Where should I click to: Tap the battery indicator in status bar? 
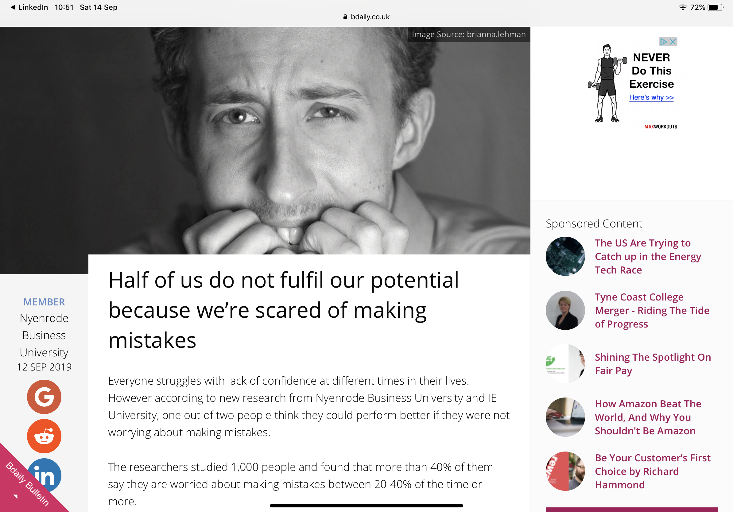coord(715,7)
